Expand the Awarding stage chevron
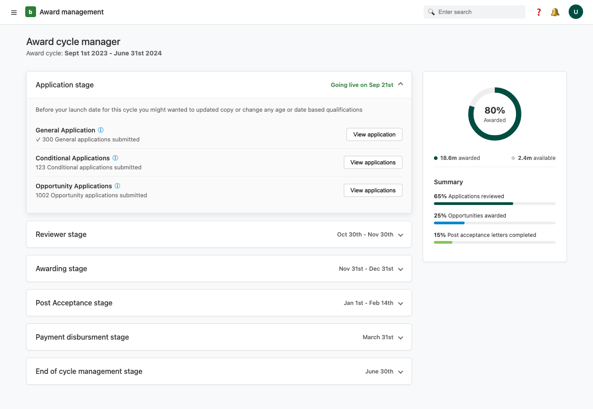The image size is (593, 409). 401,269
